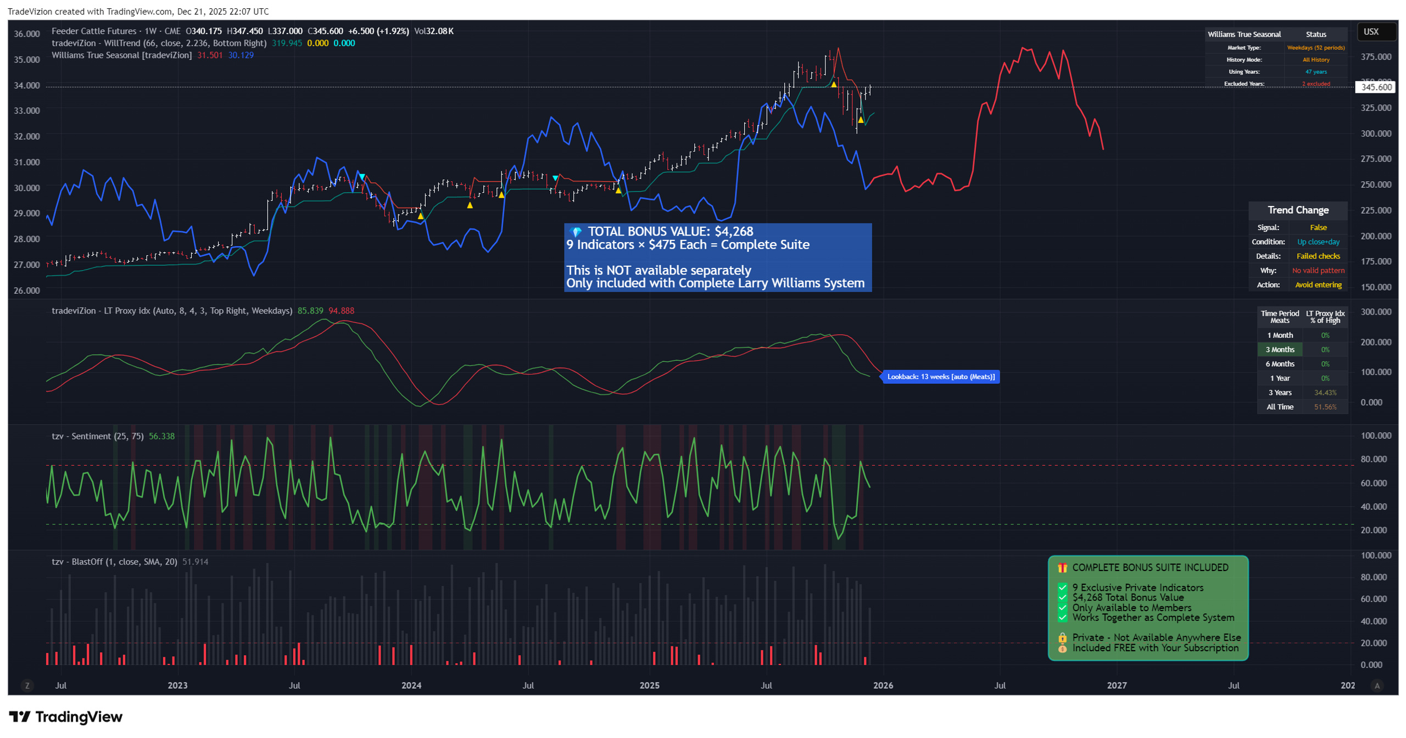The height and width of the screenshot is (738, 1406).
Task: Click the Signal False value
Action: [x=1318, y=227]
